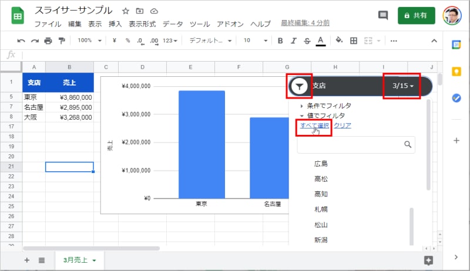Open the アドオン menu

point(230,23)
